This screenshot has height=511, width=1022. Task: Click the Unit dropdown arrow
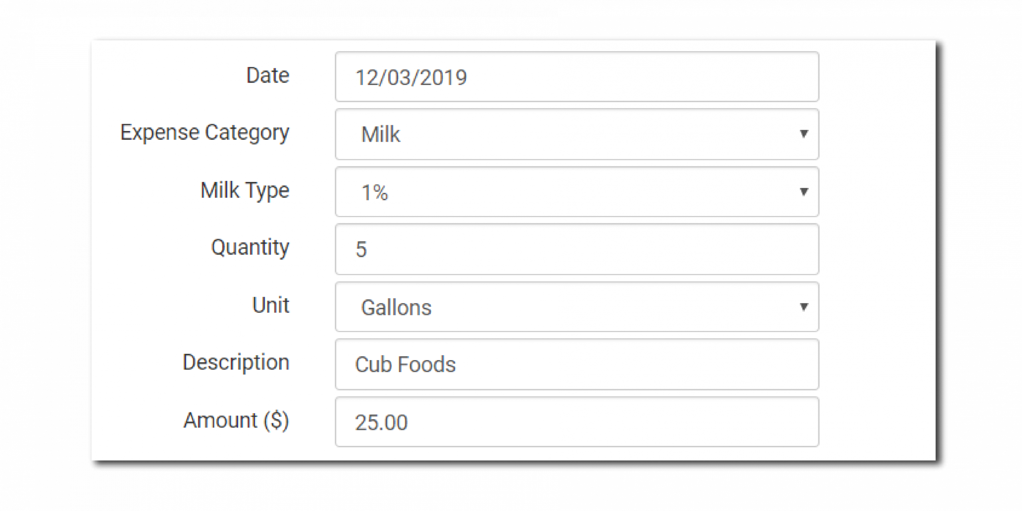(804, 307)
